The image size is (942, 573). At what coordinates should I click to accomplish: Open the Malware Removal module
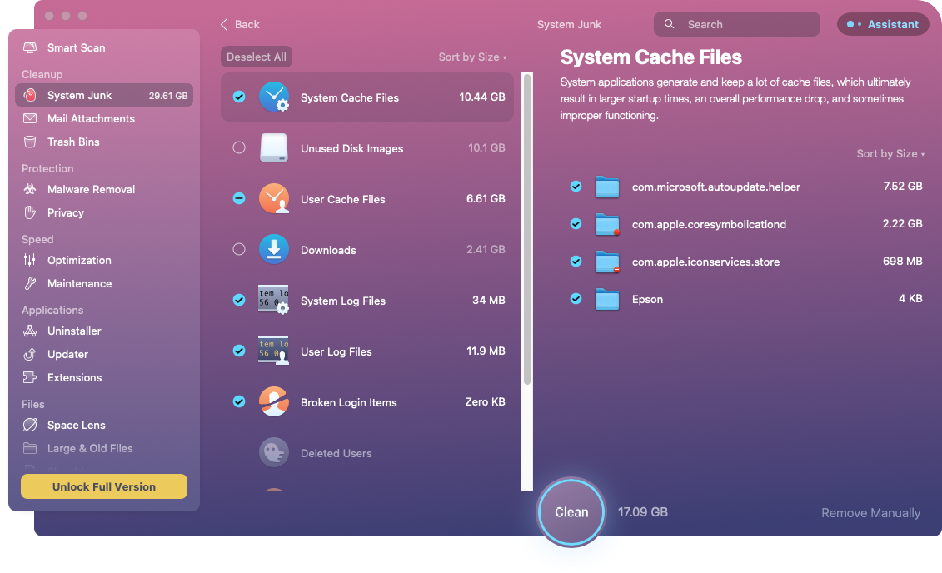point(104,189)
